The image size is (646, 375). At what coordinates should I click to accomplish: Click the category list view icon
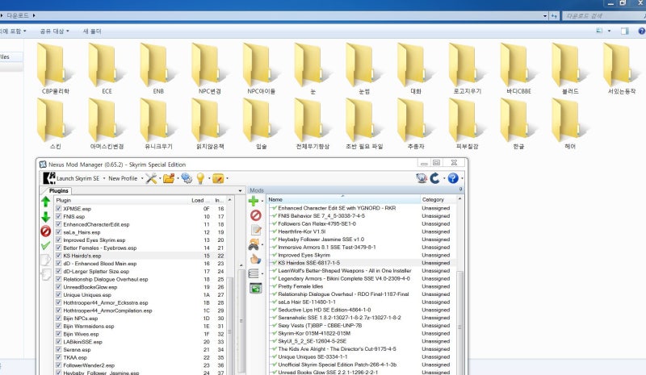(254, 273)
